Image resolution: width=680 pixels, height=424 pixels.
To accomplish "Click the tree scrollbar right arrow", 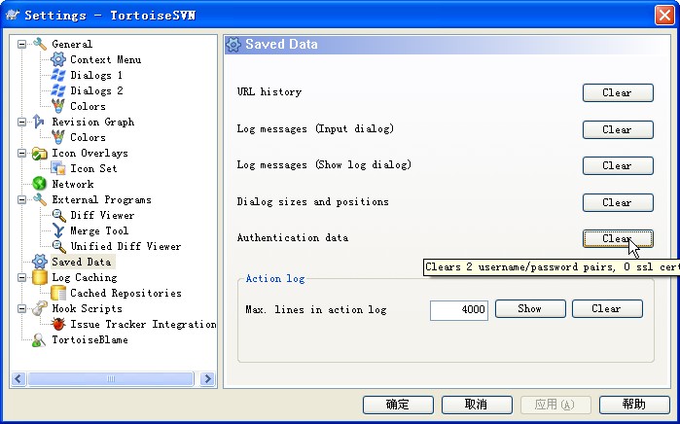I will click(208, 379).
